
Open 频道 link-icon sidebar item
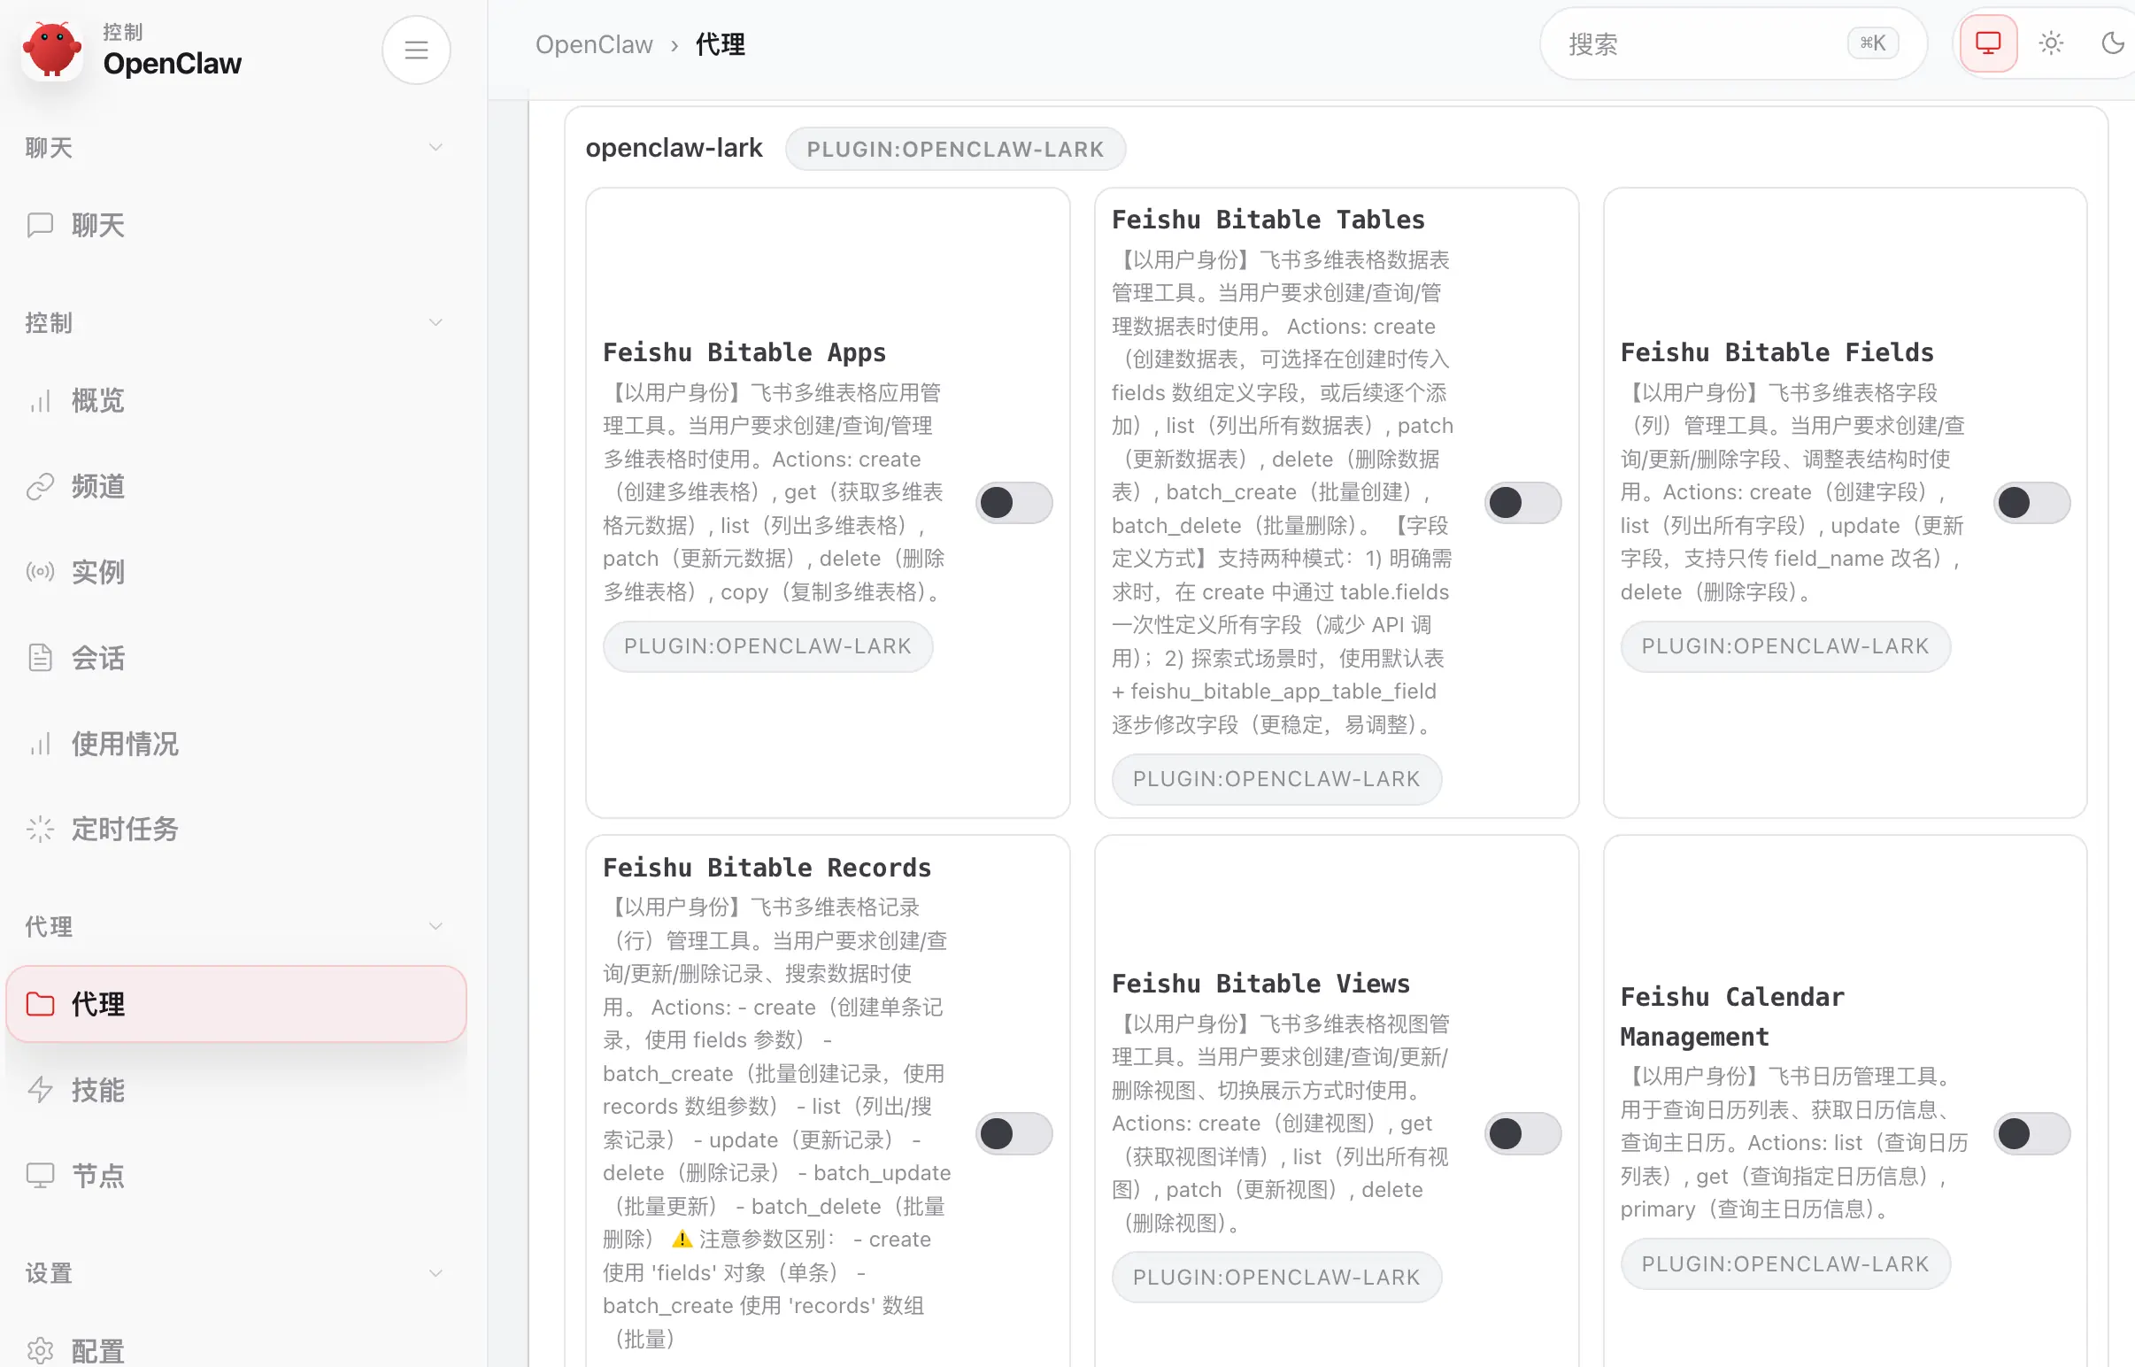click(x=97, y=486)
